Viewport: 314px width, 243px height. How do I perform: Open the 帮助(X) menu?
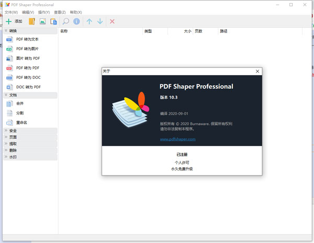(x=76, y=12)
